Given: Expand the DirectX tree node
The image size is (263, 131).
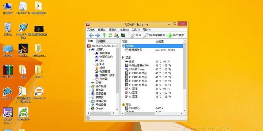Looking at the screenshot, I should (89, 108).
